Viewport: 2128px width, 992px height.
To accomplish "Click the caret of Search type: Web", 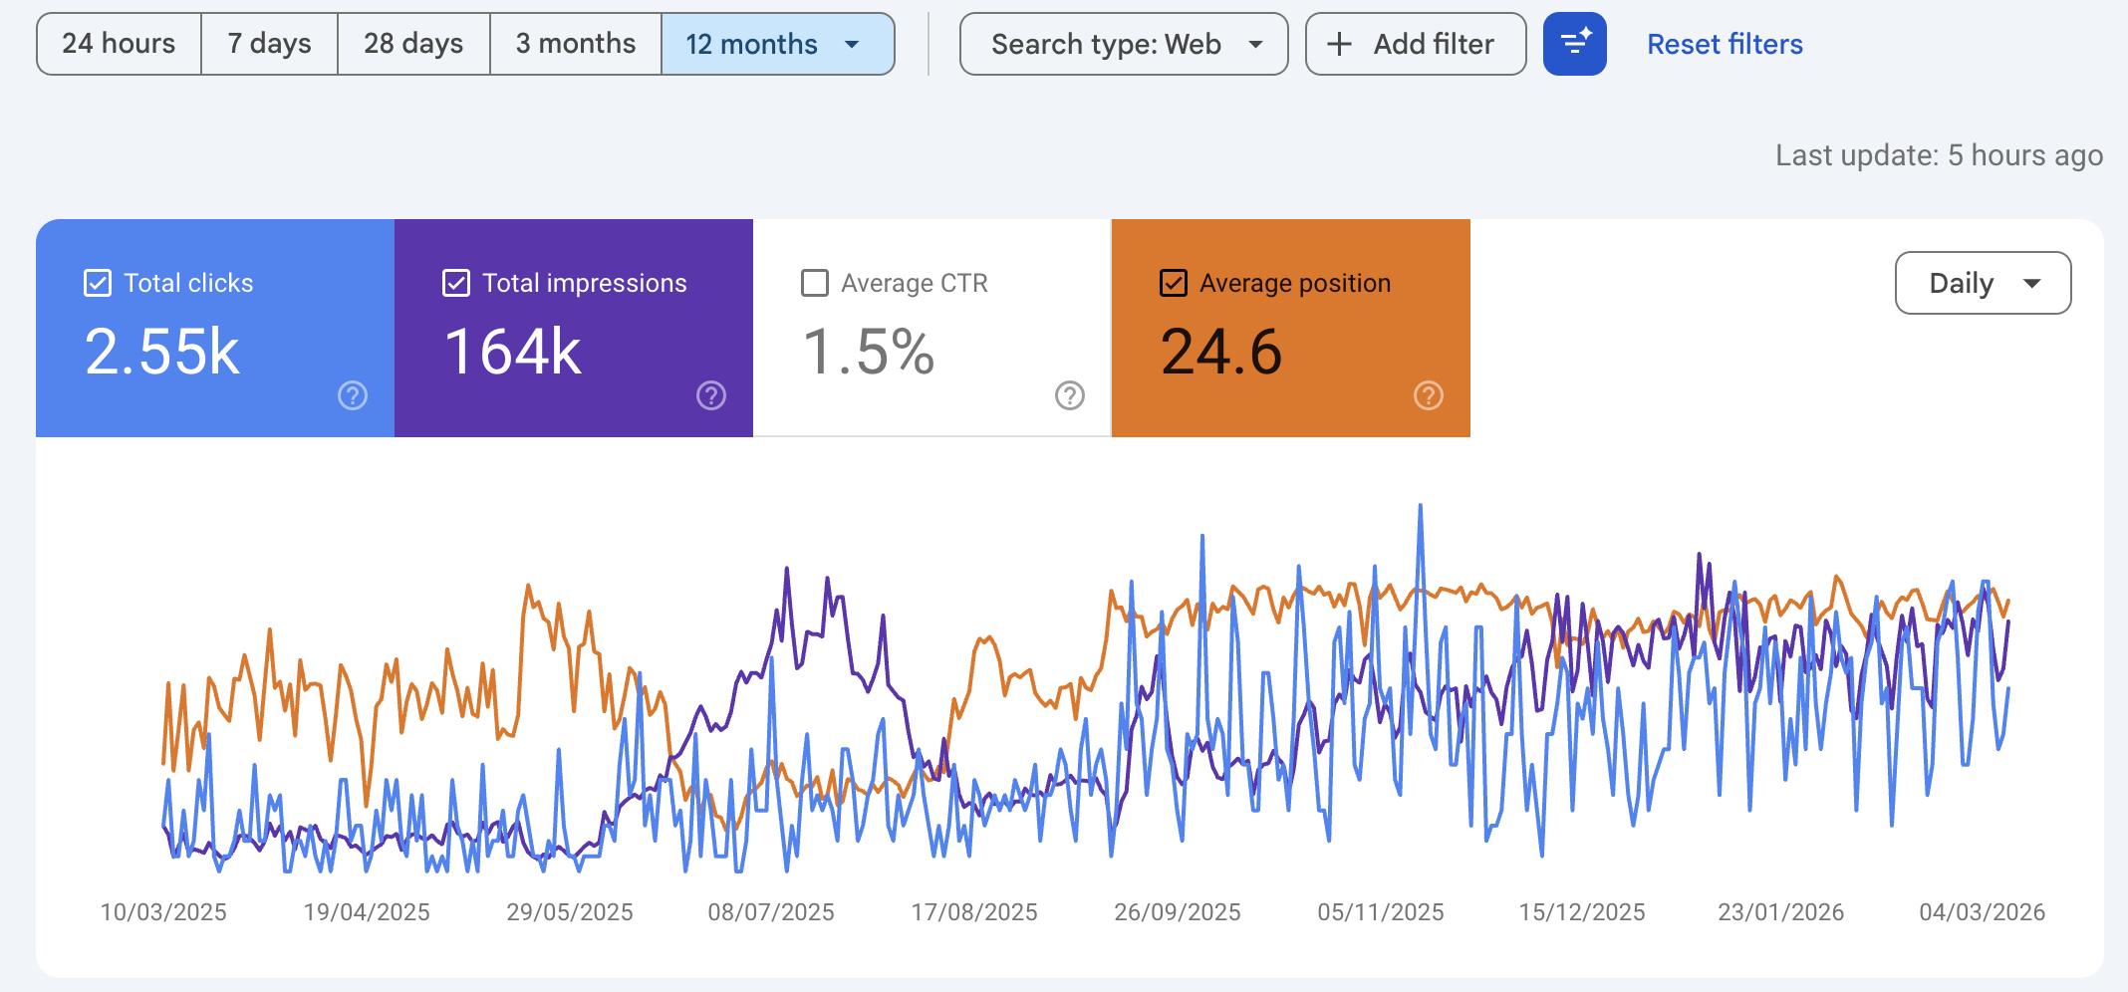I will point(1256,44).
